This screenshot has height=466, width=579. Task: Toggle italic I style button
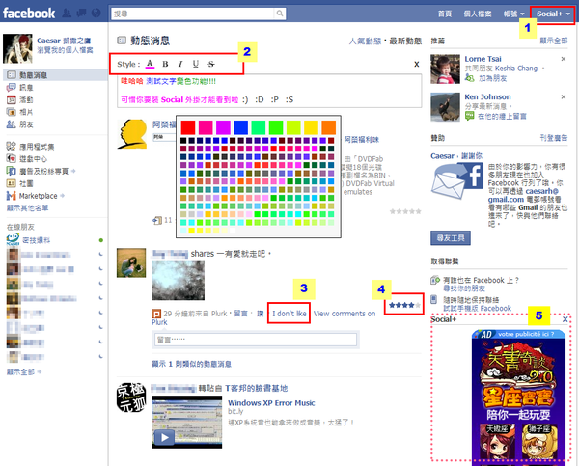(x=180, y=64)
